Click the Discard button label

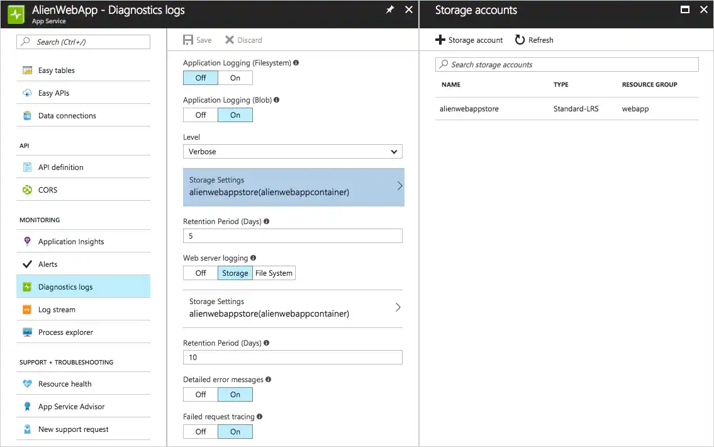(250, 40)
